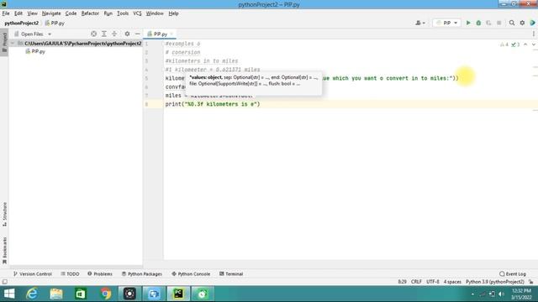Open the Problems tool window
This screenshot has height=302, width=538.
[x=100, y=274]
